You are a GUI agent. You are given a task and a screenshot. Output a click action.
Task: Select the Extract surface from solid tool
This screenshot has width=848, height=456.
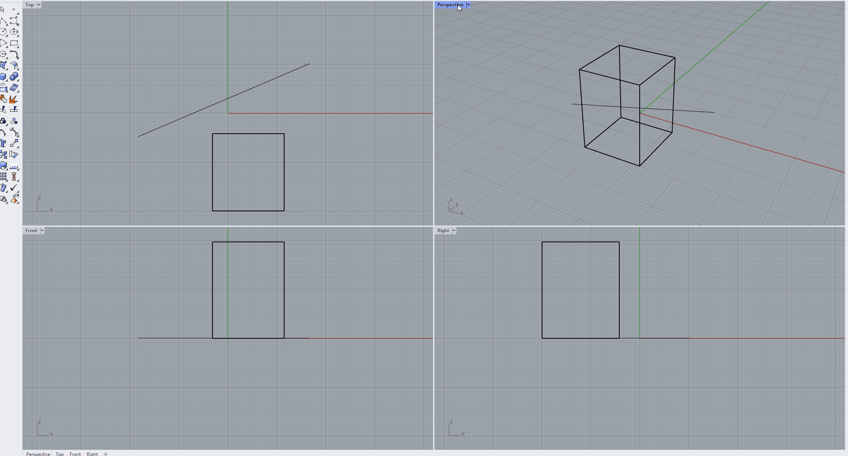[x=3, y=165]
